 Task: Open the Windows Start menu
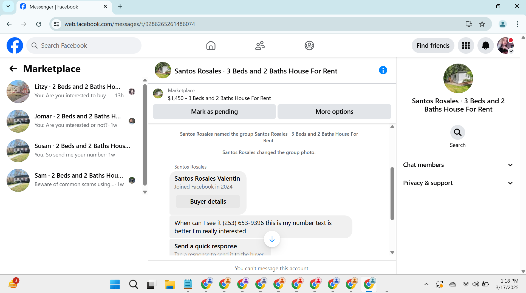(x=115, y=285)
